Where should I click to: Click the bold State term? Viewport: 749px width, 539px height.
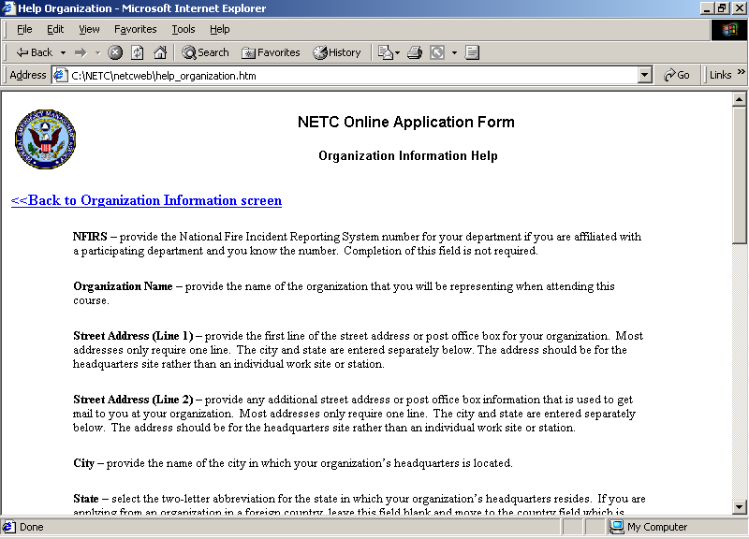(86, 499)
